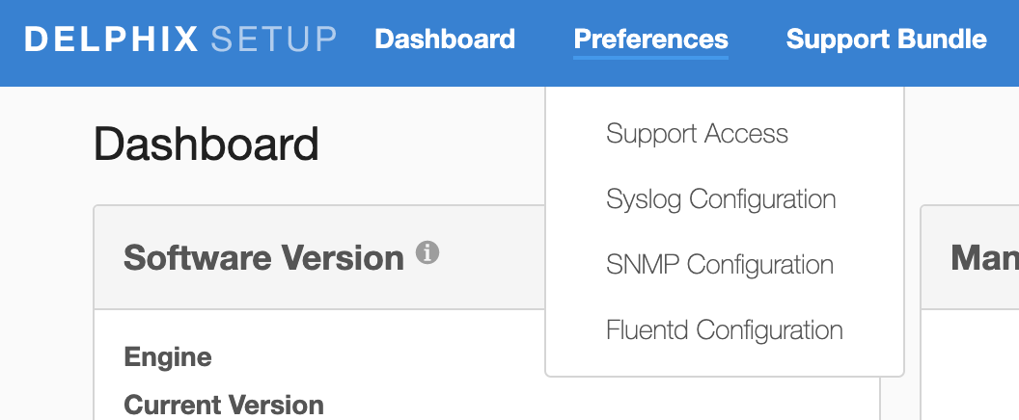Click the info icon beside Software Version
The width and height of the screenshot is (1019, 420).
(427, 253)
